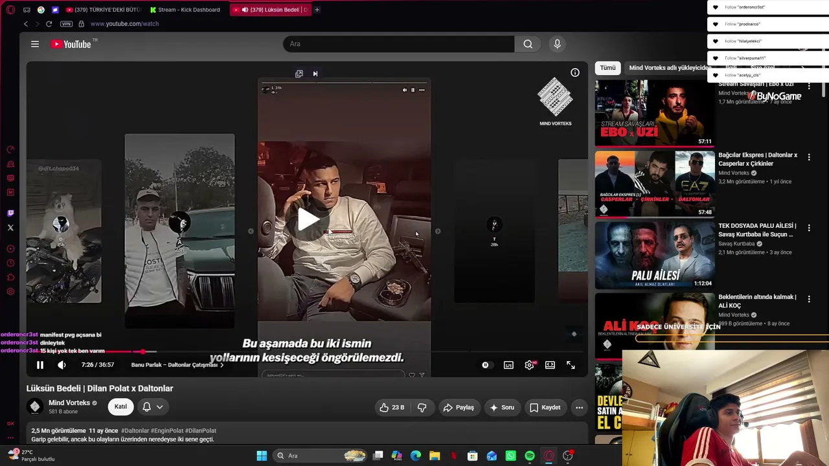Viewport: 829px width, 466px height.
Task: Open the Opera GX menu logo
Action: 10,10
